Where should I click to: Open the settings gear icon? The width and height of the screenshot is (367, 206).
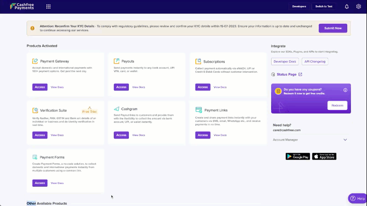[358, 6]
